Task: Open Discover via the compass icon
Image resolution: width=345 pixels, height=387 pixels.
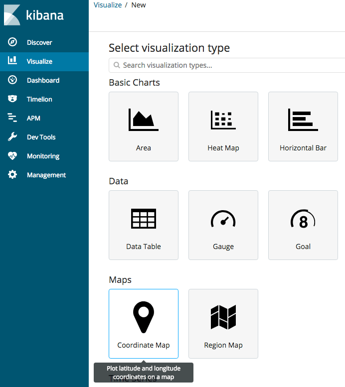Action: (12, 42)
